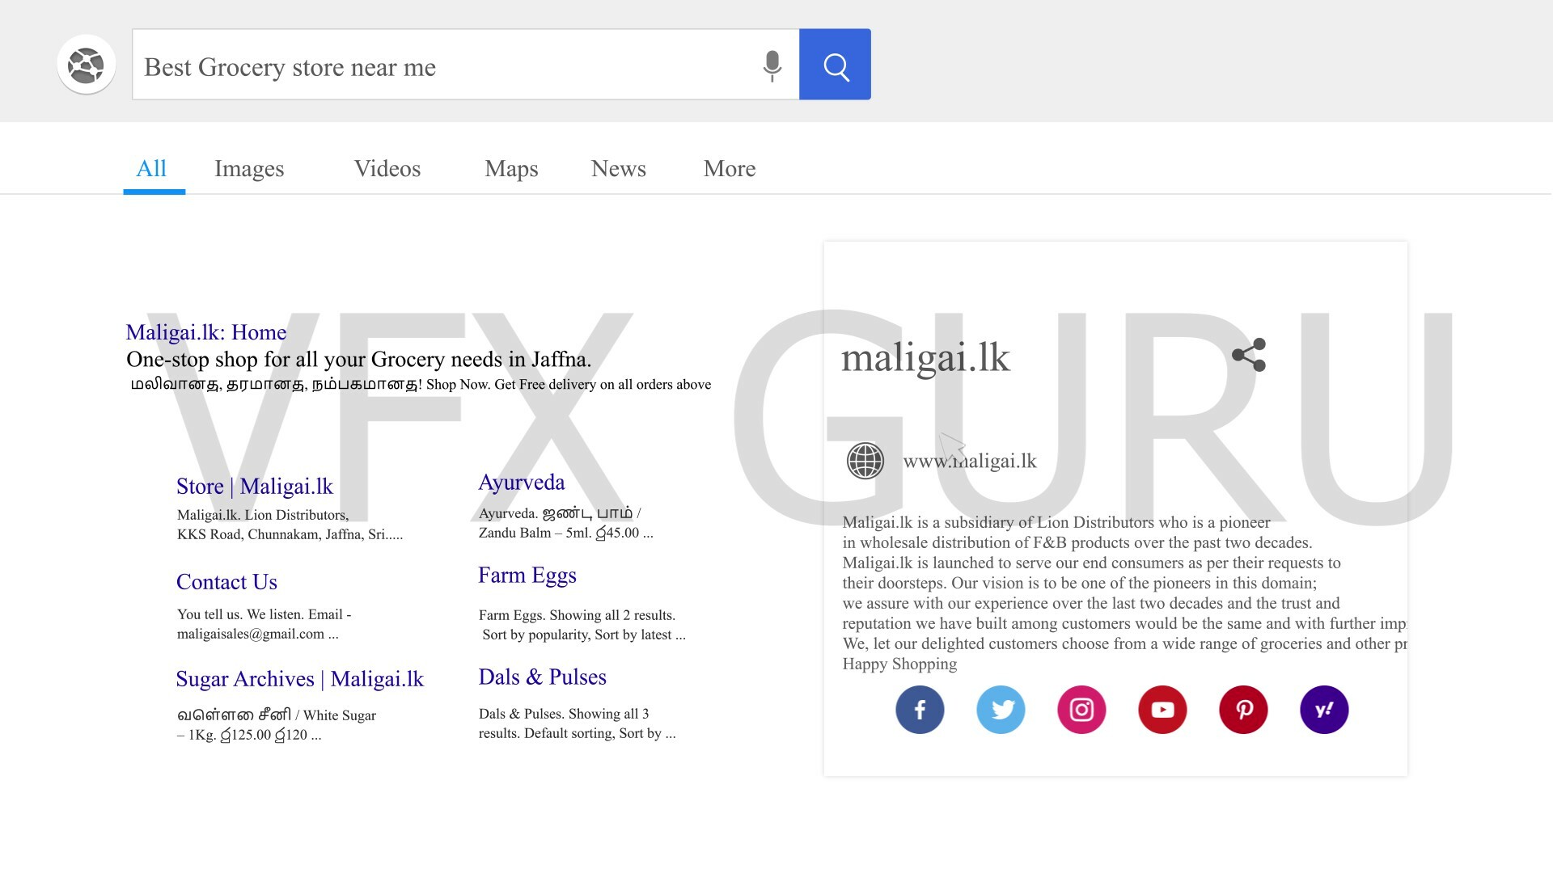Open the Yahoo social icon
Image resolution: width=1553 pixels, height=873 pixels.
1324,710
